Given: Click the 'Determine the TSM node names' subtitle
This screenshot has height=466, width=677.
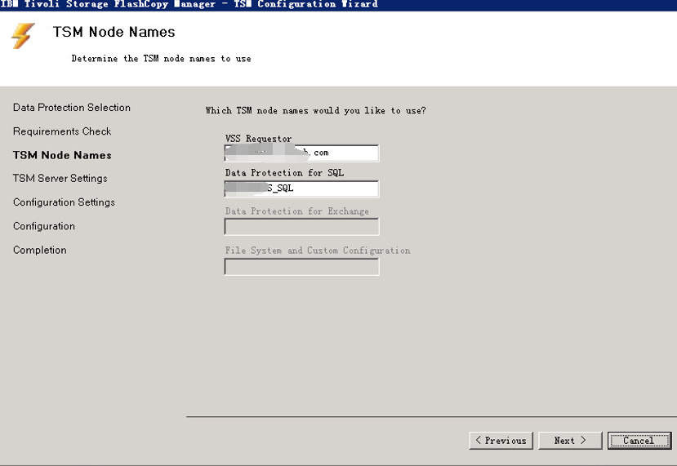Looking at the screenshot, I should (161, 59).
